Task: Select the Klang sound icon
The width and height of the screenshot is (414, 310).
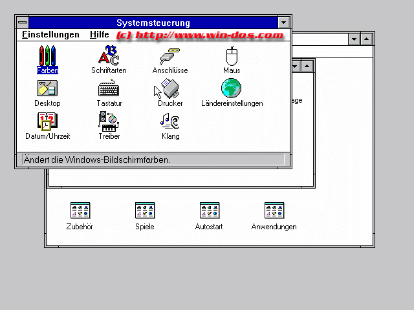Action: pos(170,121)
